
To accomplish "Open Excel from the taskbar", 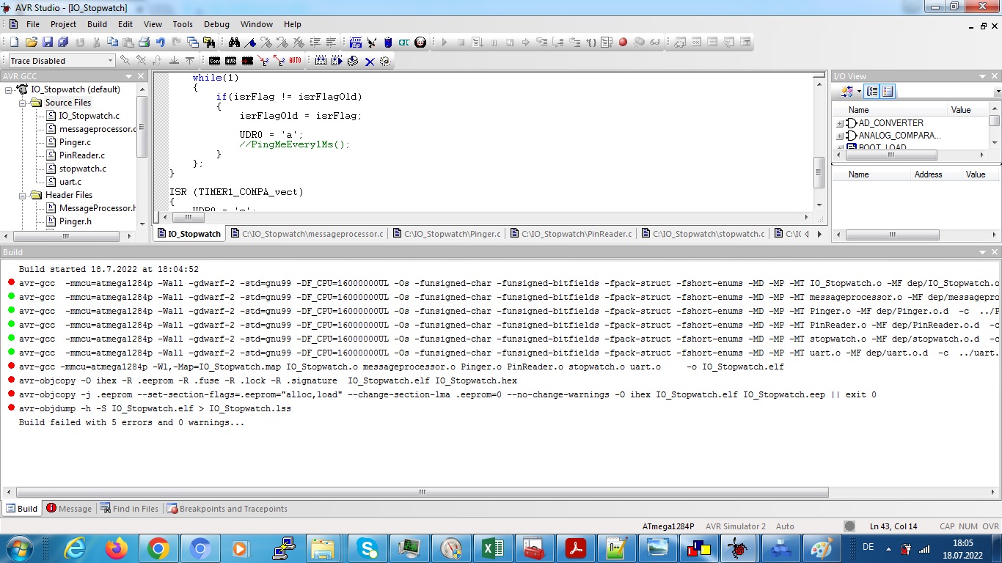I will pos(492,548).
